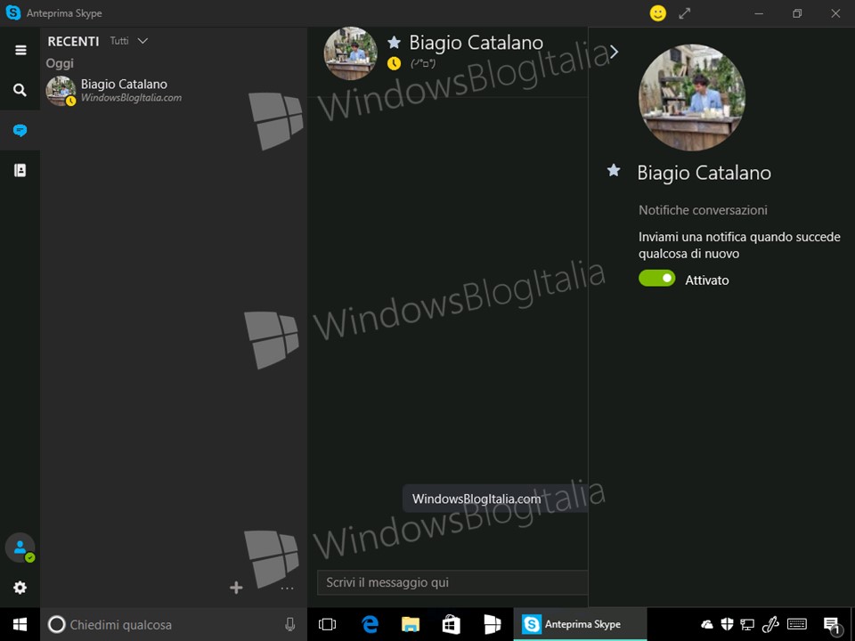
Task: Click OneDrive cloud tray icon
Action: point(706,625)
